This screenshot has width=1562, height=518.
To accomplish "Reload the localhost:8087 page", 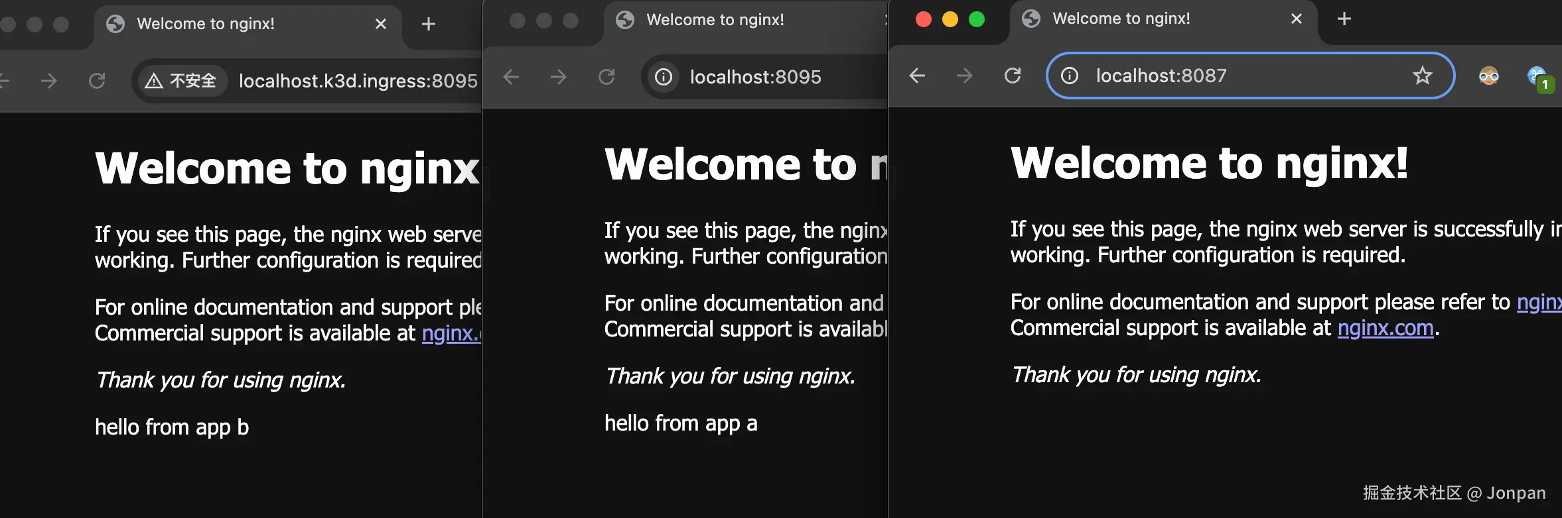I will pyautogui.click(x=1012, y=76).
